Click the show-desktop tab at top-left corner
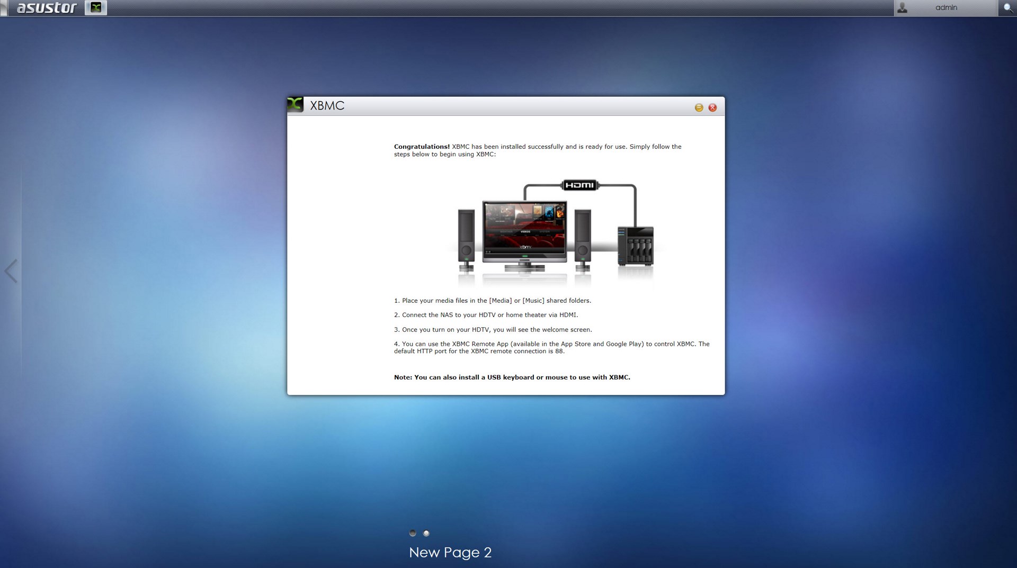This screenshot has height=568, width=1017. click(x=4, y=8)
